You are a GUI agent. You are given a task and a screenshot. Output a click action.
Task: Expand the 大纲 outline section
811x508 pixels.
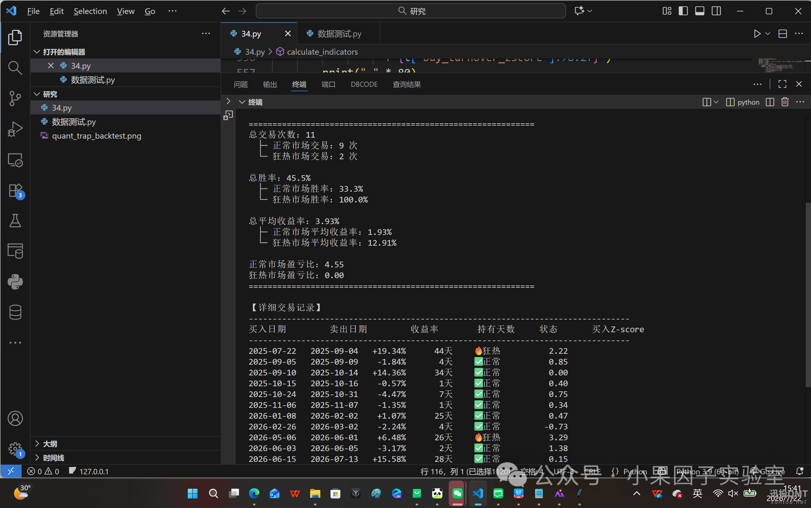(x=37, y=443)
